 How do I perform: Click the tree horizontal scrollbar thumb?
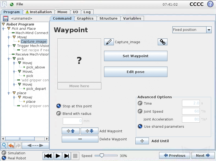20,139
